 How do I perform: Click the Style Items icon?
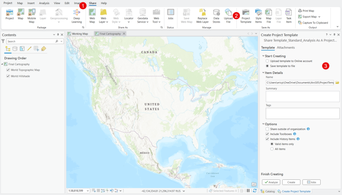pos(258,13)
